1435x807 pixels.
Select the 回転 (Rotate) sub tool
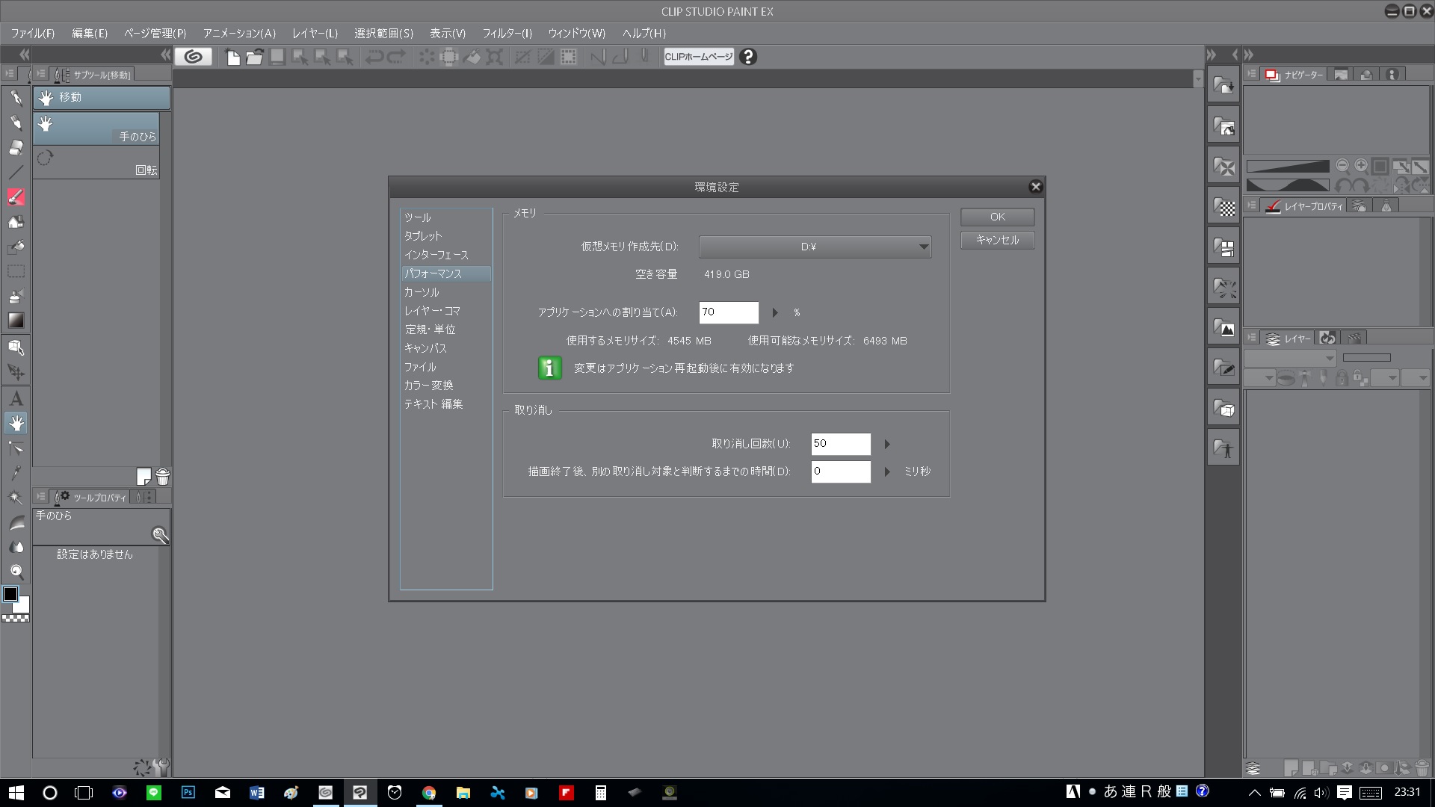click(96, 162)
